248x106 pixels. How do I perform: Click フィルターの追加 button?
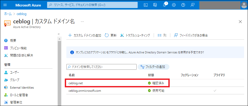[x=154, y=67]
